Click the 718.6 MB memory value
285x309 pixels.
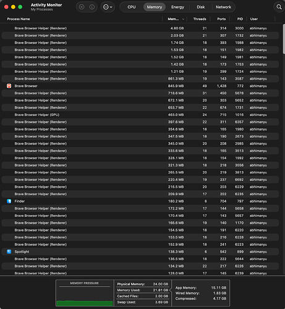[176, 93]
